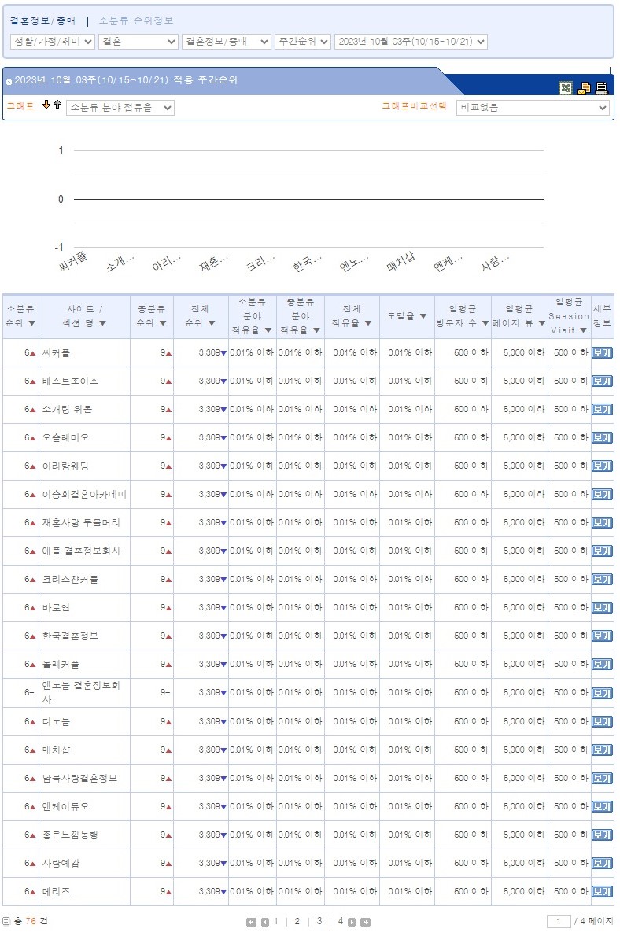Click 보기 button for 씨커플
This screenshot has height=936, width=620.
[x=601, y=353]
